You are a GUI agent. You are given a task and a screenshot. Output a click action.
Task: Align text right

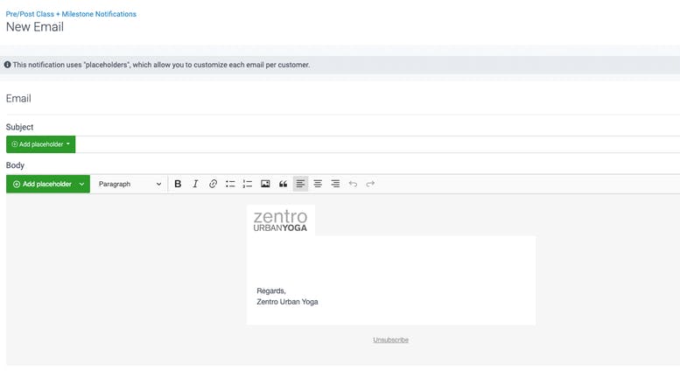click(335, 184)
